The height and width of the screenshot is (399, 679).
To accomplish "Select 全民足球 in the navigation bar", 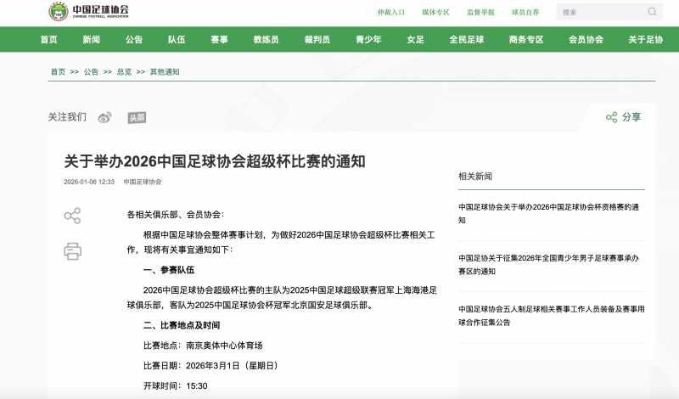I will [467, 40].
